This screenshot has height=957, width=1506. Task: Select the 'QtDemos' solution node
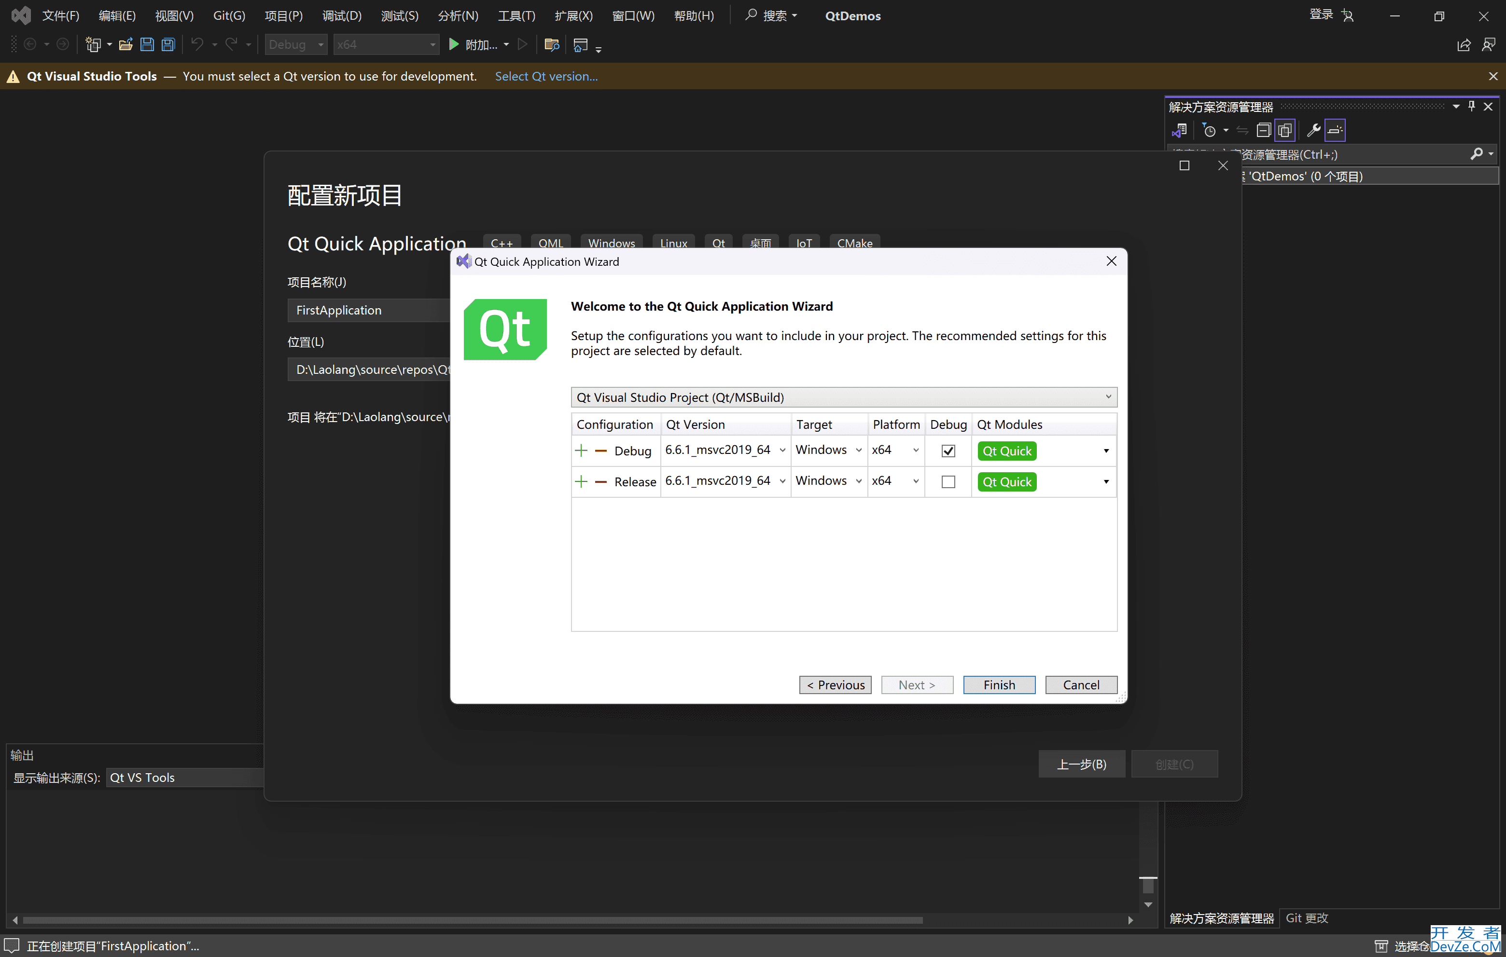[x=1370, y=176]
